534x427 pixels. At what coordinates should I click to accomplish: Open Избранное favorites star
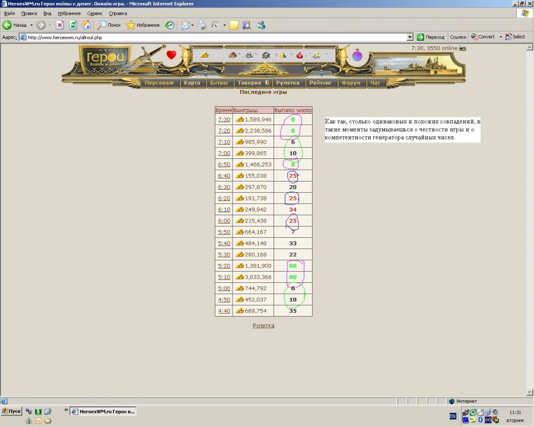click(142, 25)
